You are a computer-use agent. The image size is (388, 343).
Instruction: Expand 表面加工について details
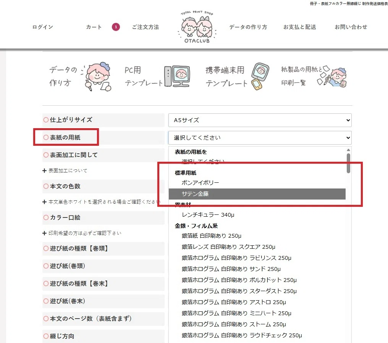click(x=65, y=171)
